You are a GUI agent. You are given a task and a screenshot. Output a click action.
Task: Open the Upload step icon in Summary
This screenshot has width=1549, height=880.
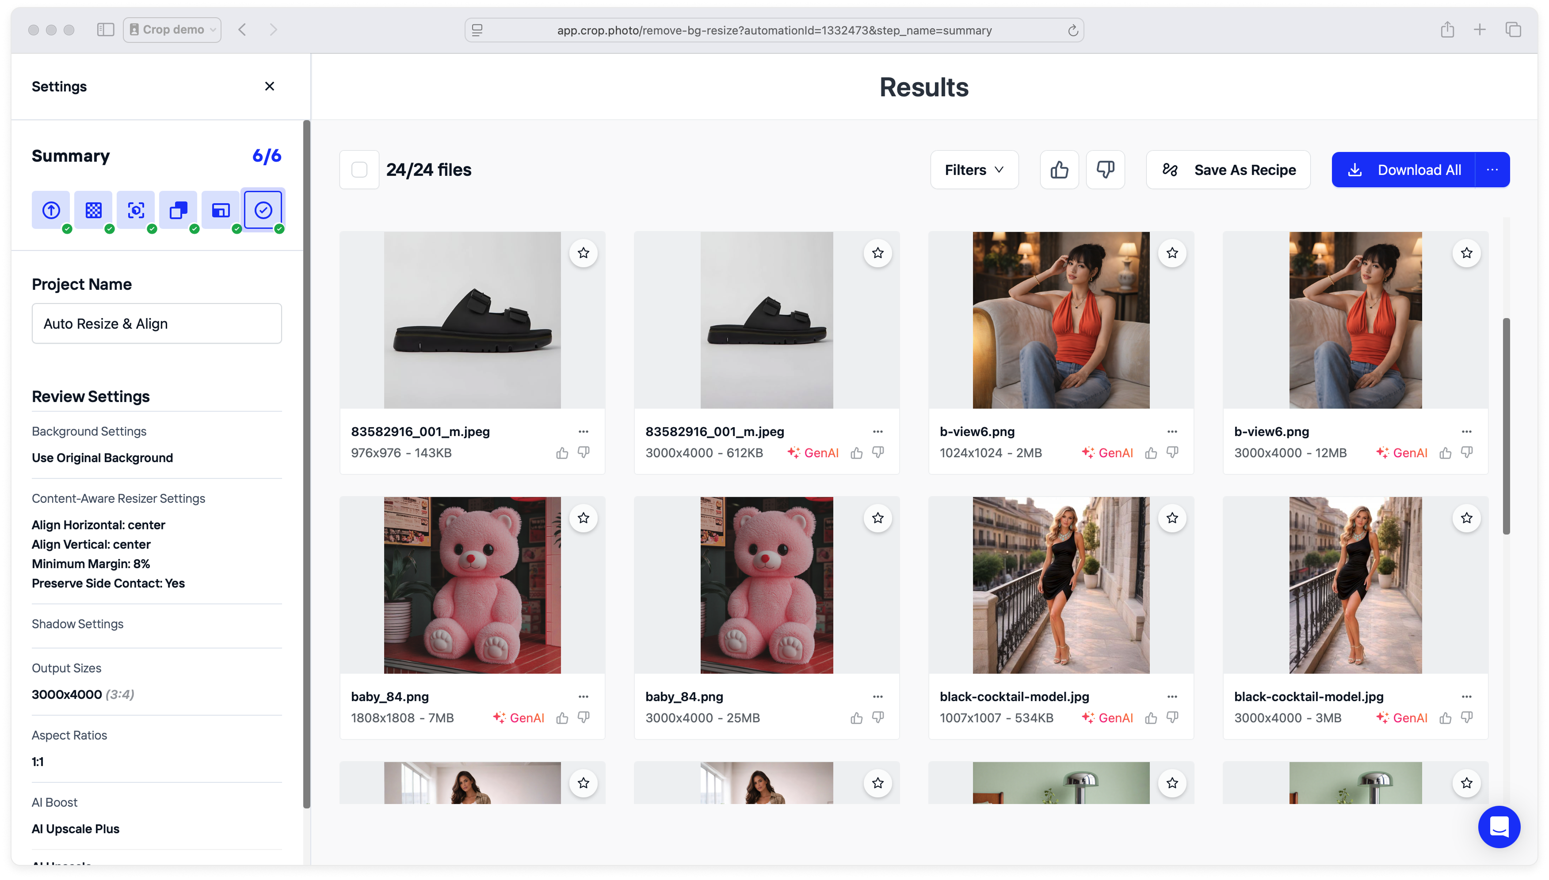point(51,210)
